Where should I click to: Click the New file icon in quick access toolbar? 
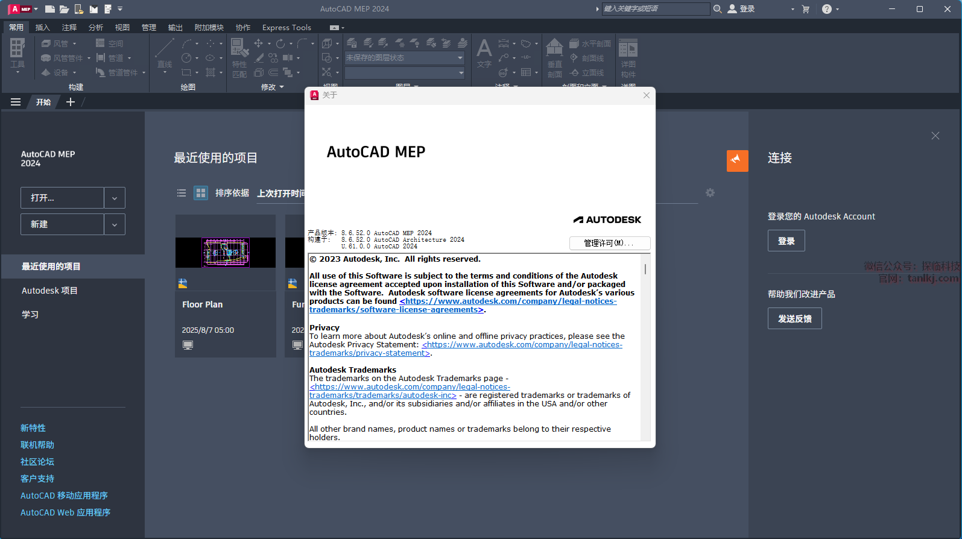click(50, 9)
